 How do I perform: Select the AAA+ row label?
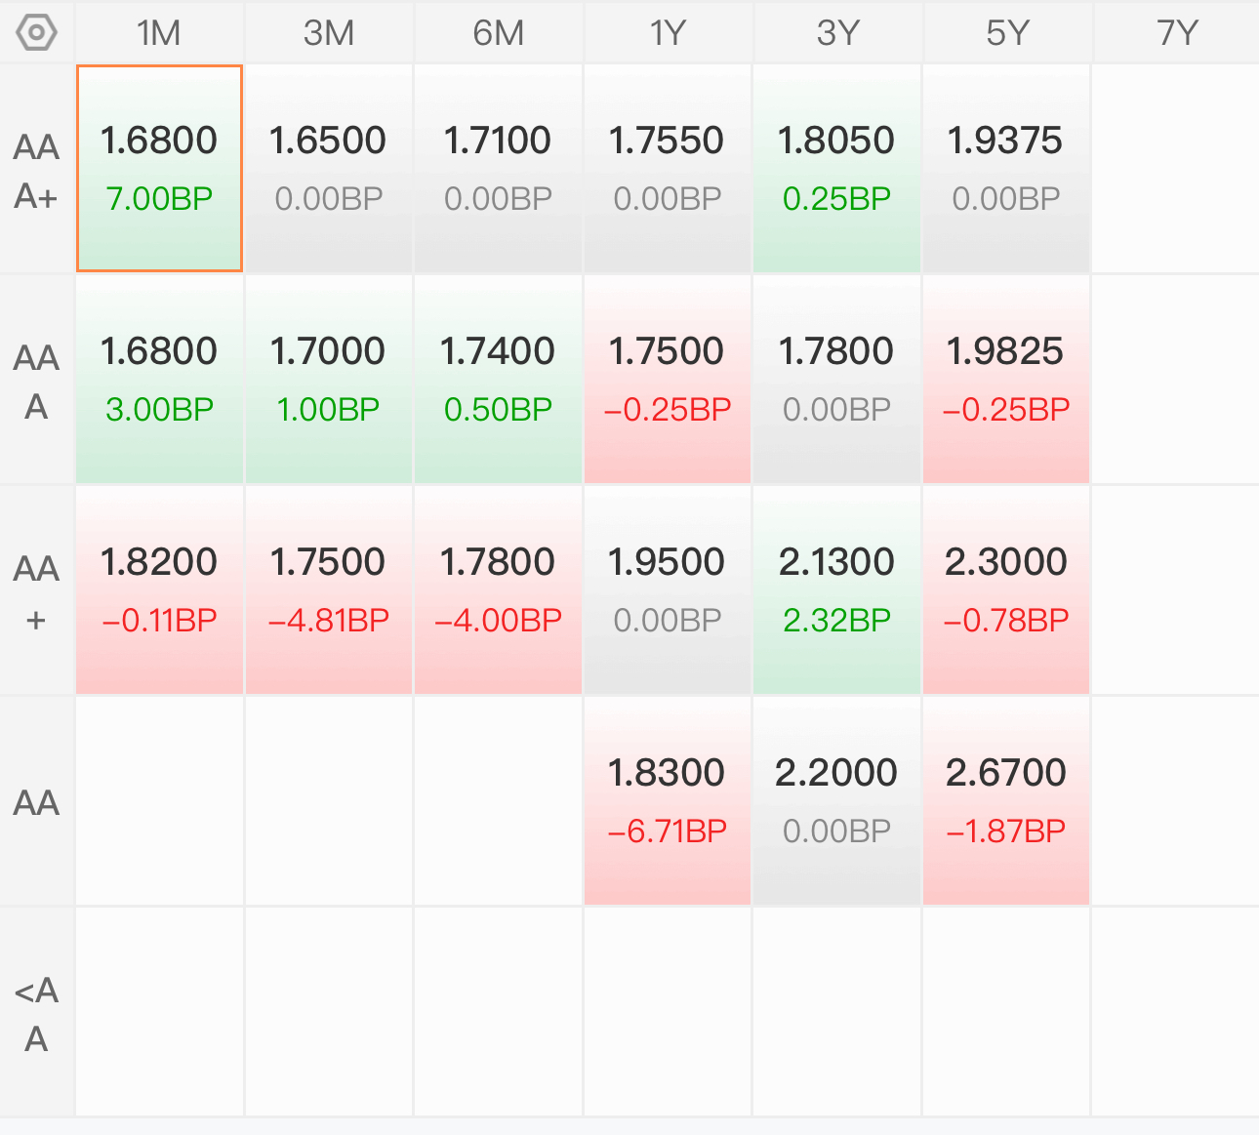[36, 171]
